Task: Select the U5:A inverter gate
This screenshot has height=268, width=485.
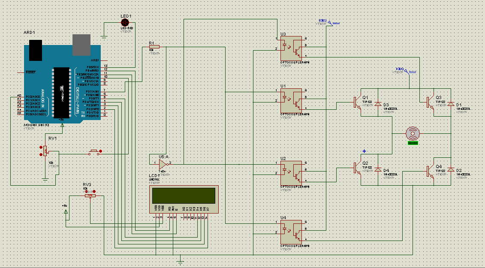Action: coord(163,164)
